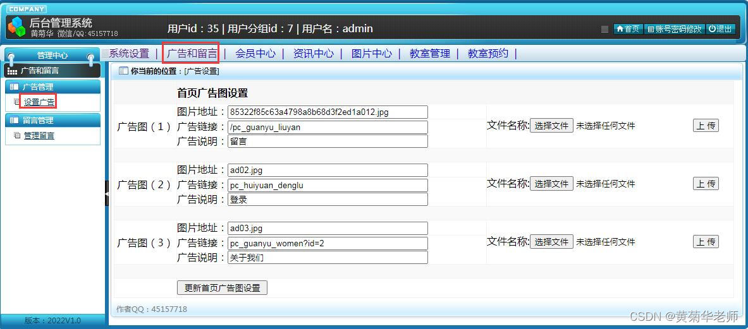
Task: Open the 图片中心 menu
Action: click(372, 53)
